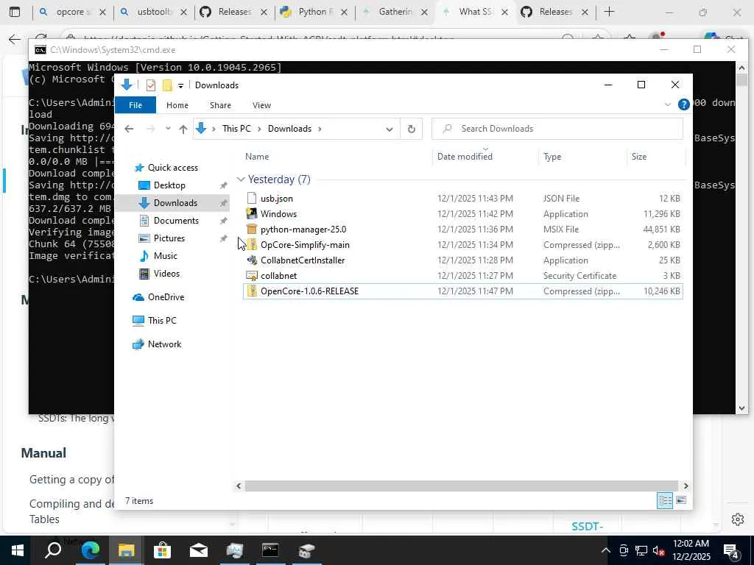Image resolution: width=754 pixels, height=565 pixels.
Task: Click Downloads in address breadcrumb
Action: [289, 129]
